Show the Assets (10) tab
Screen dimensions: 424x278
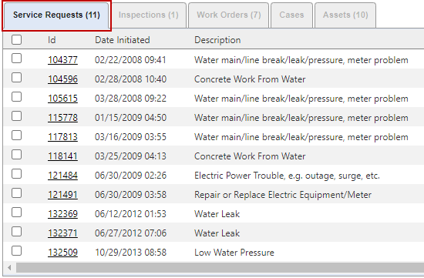tap(345, 15)
